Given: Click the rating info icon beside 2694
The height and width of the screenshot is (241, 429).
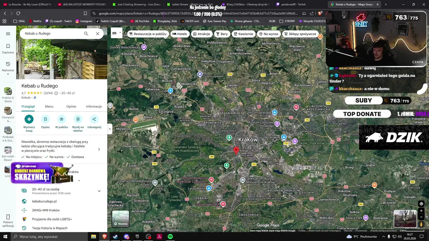Looking at the screenshot, I should pos(56,93).
